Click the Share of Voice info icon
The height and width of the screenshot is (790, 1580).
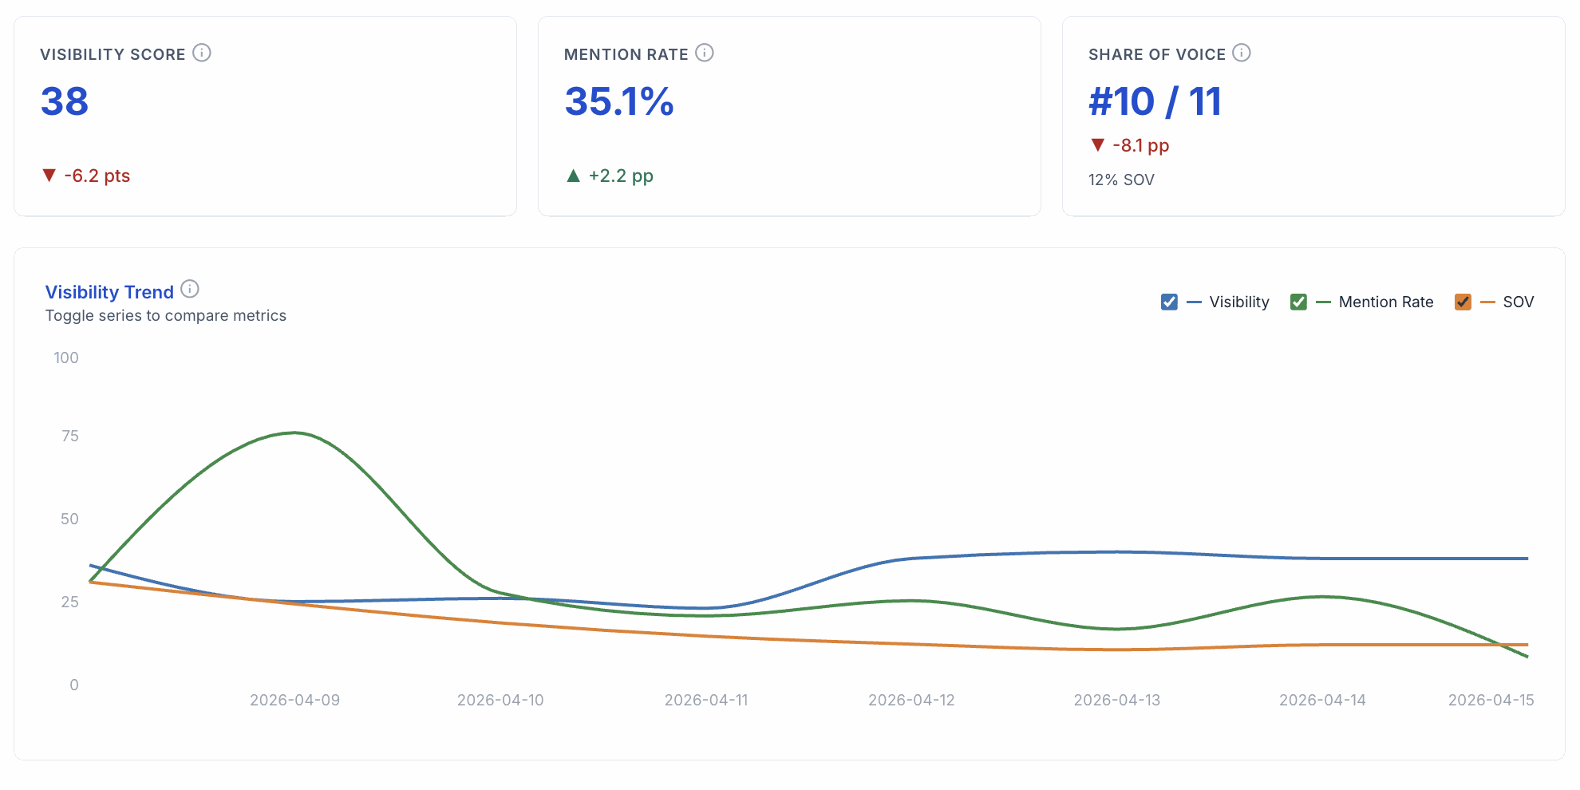(x=1242, y=53)
